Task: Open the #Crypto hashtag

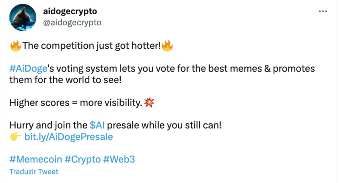Action: (82, 160)
